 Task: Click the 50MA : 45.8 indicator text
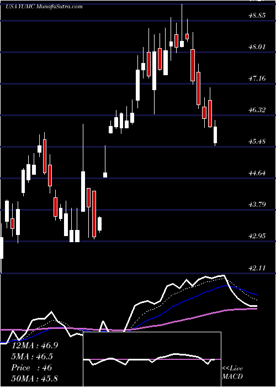34,378
